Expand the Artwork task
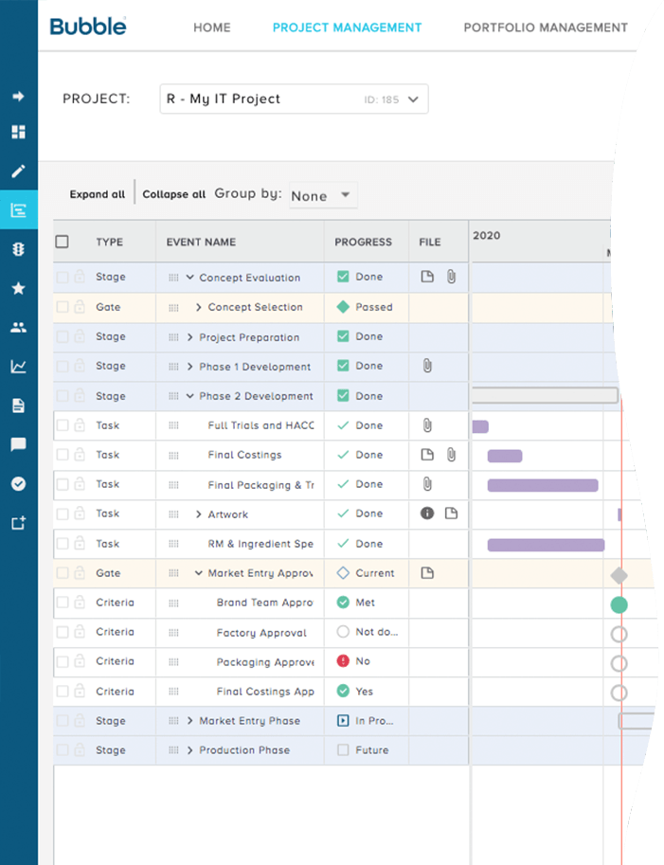This screenshot has height=865, width=664. pos(199,514)
